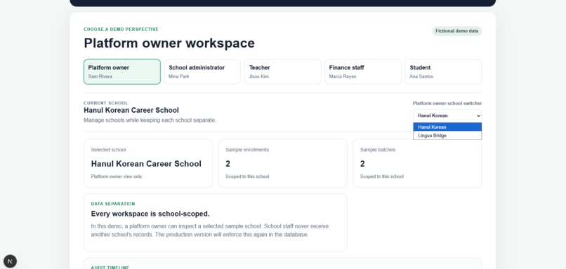Select the Platform owner perspective card
The image size is (566, 269).
pyautogui.click(x=122, y=71)
